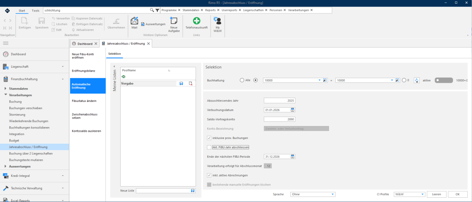
Task: Click the Einfügen ribbon icon
Action: click(x=25, y=21)
